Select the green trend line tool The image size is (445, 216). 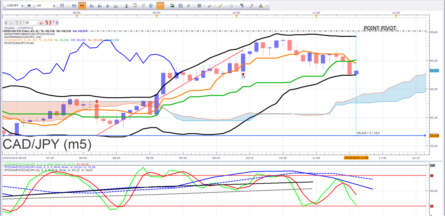(x=220, y=6)
